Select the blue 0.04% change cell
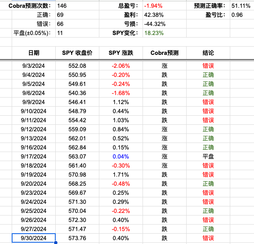The image size is (254, 244). [x=121, y=156]
